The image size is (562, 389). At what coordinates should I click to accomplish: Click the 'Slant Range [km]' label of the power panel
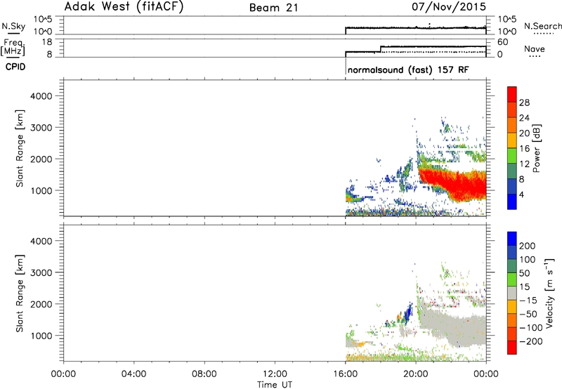(x=20, y=149)
